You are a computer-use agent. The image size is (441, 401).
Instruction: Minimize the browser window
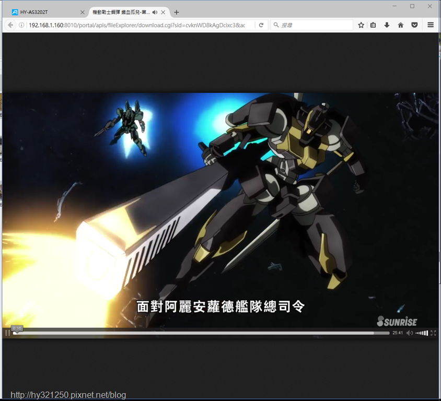[x=394, y=6]
